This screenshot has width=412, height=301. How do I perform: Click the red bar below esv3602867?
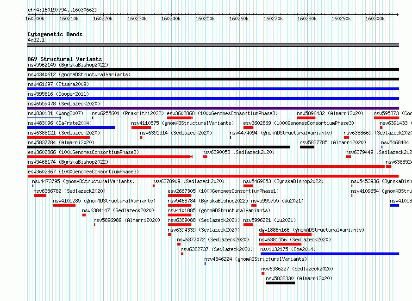tap(213, 176)
